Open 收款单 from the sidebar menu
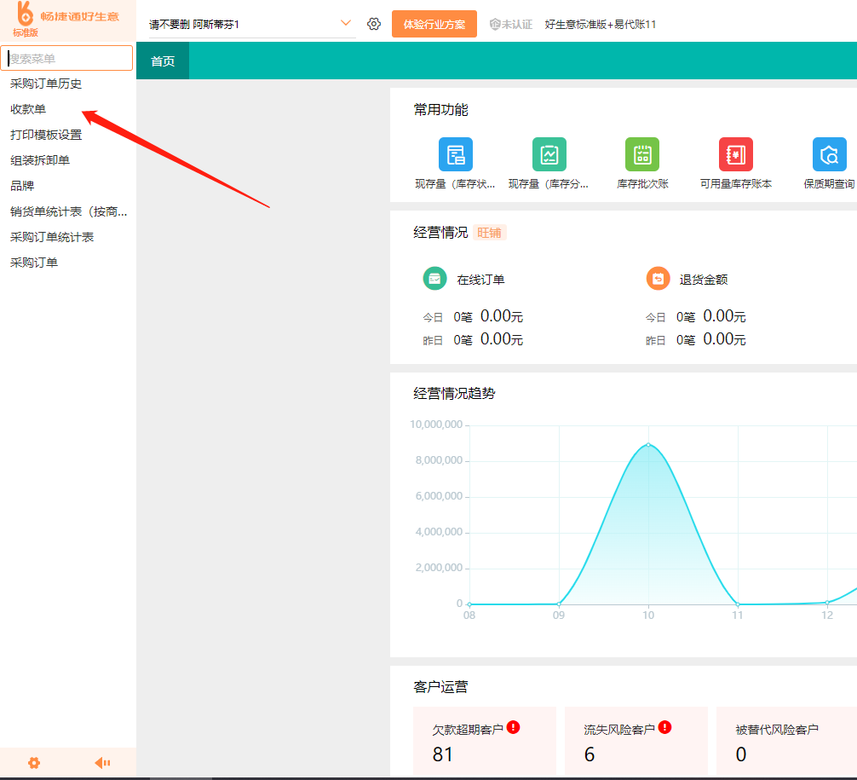 coord(28,109)
